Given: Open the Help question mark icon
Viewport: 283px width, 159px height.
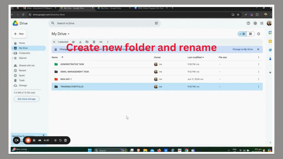Looking at the screenshot, I should click(248, 23).
